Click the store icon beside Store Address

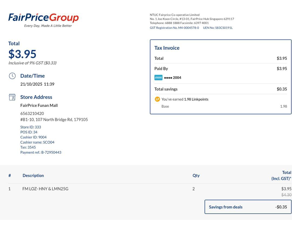click(12, 97)
